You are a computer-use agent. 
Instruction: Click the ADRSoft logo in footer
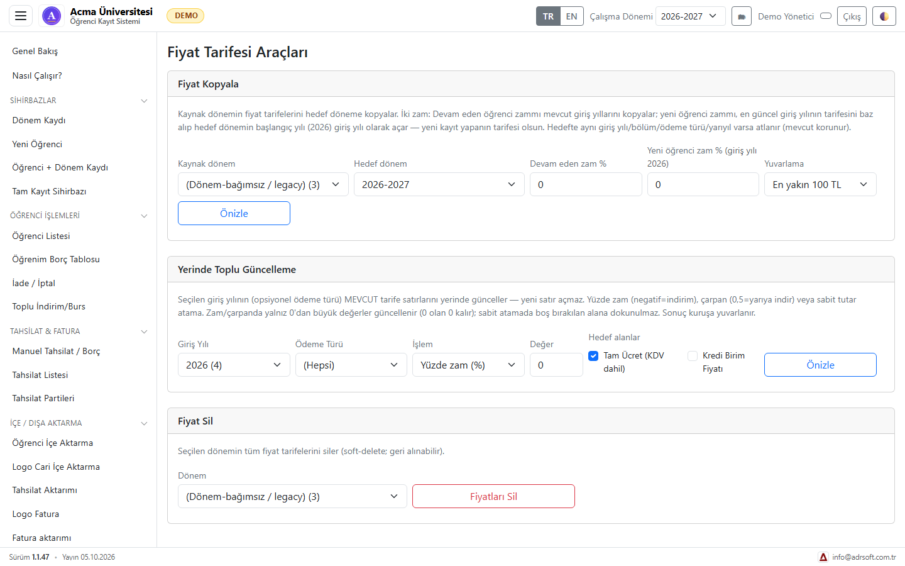[x=823, y=557]
